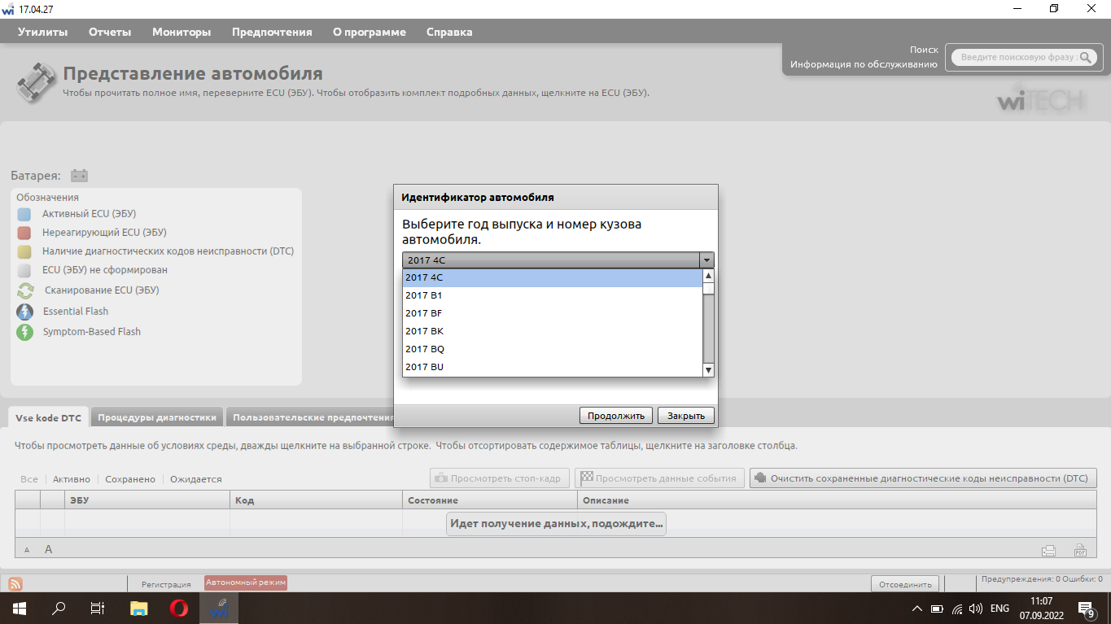The image size is (1111, 624).
Task: Click the small A font size icon
Action: coord(27,550)
